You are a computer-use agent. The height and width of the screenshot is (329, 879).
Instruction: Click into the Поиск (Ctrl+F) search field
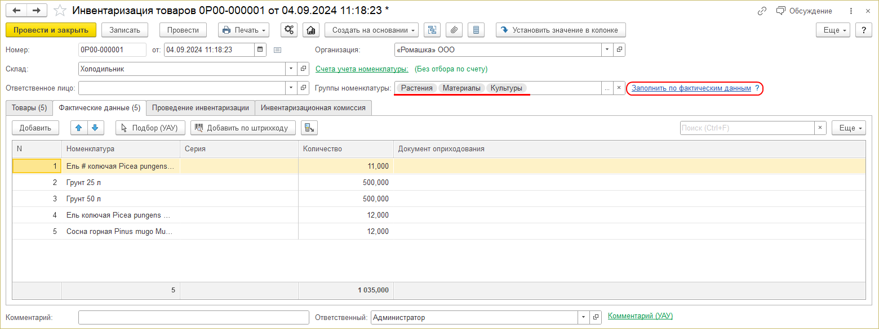pyautogui.click(x=747, y=128)
